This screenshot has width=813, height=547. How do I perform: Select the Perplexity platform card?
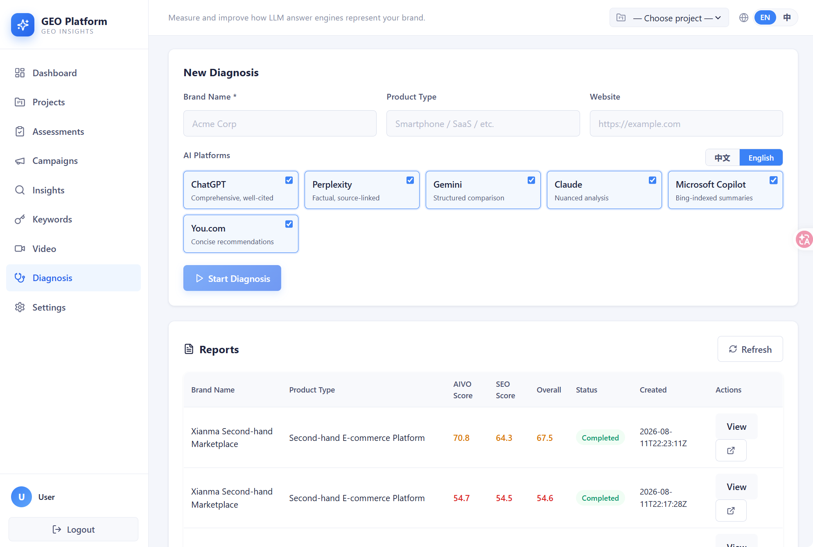362,190
